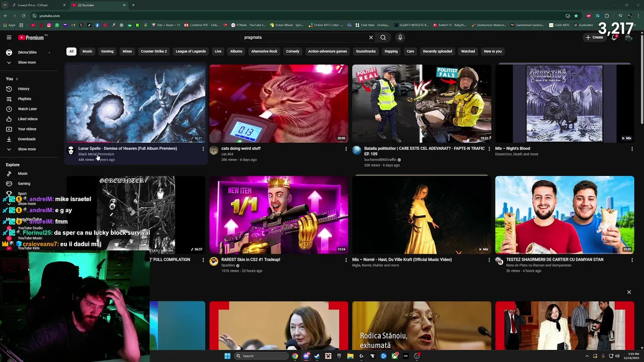The image size is (644, 362).
Task: Select the Gaming filter chip
Action: pos(107,51)
